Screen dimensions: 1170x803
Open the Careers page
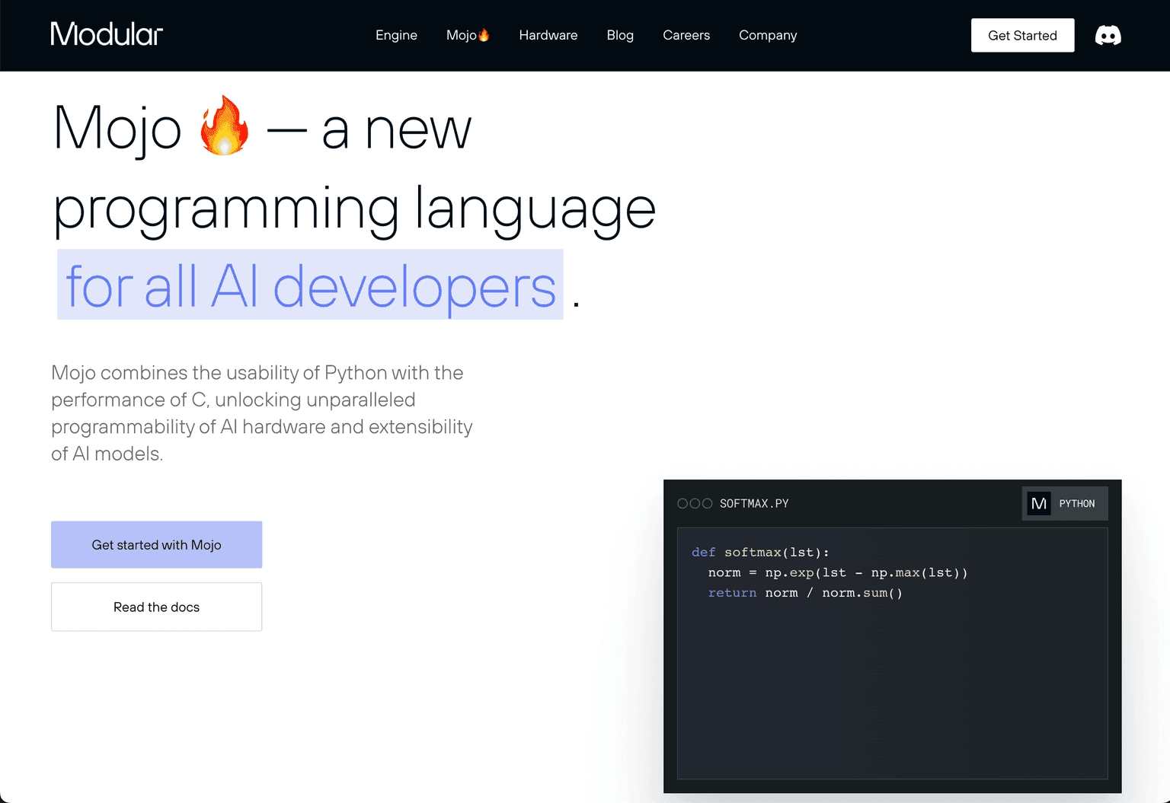point(686,35)
